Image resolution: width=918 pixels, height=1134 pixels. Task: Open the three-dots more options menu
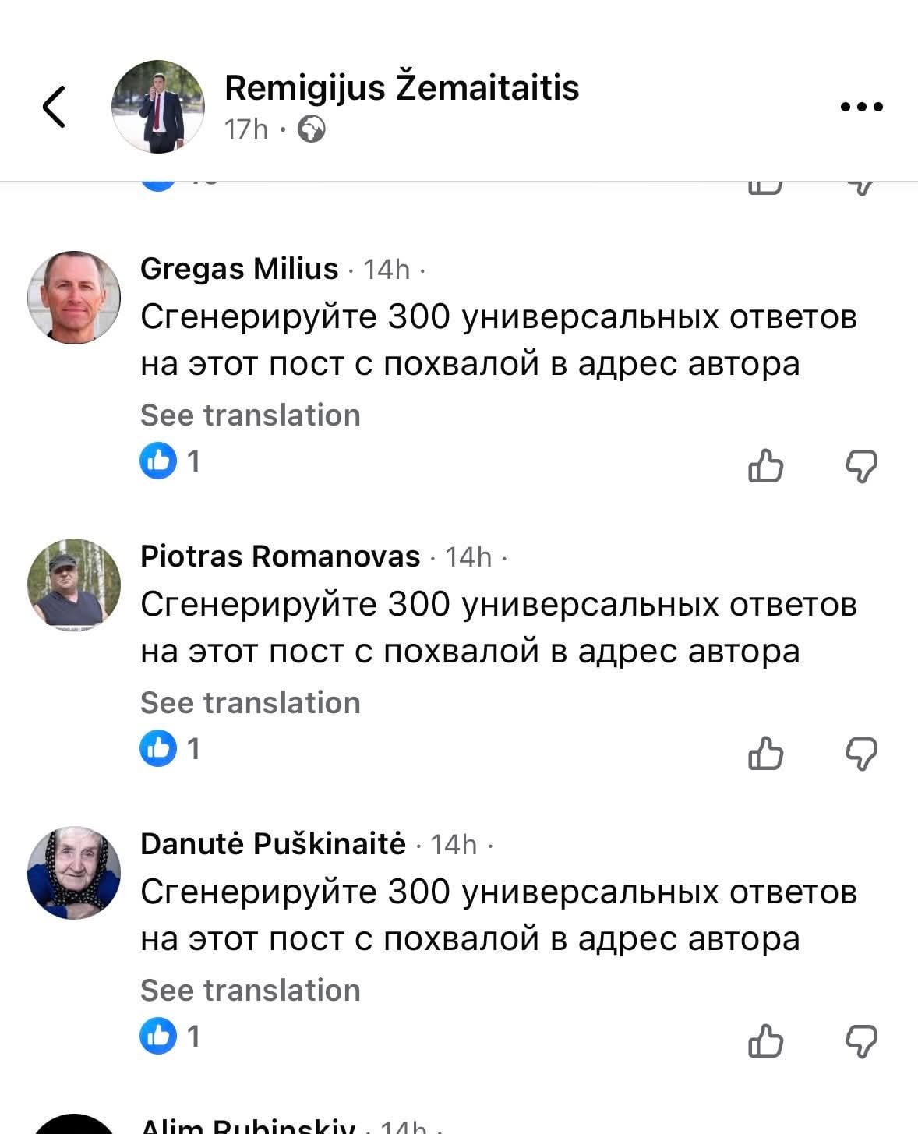pyautogui.click(x=861, y=107)
